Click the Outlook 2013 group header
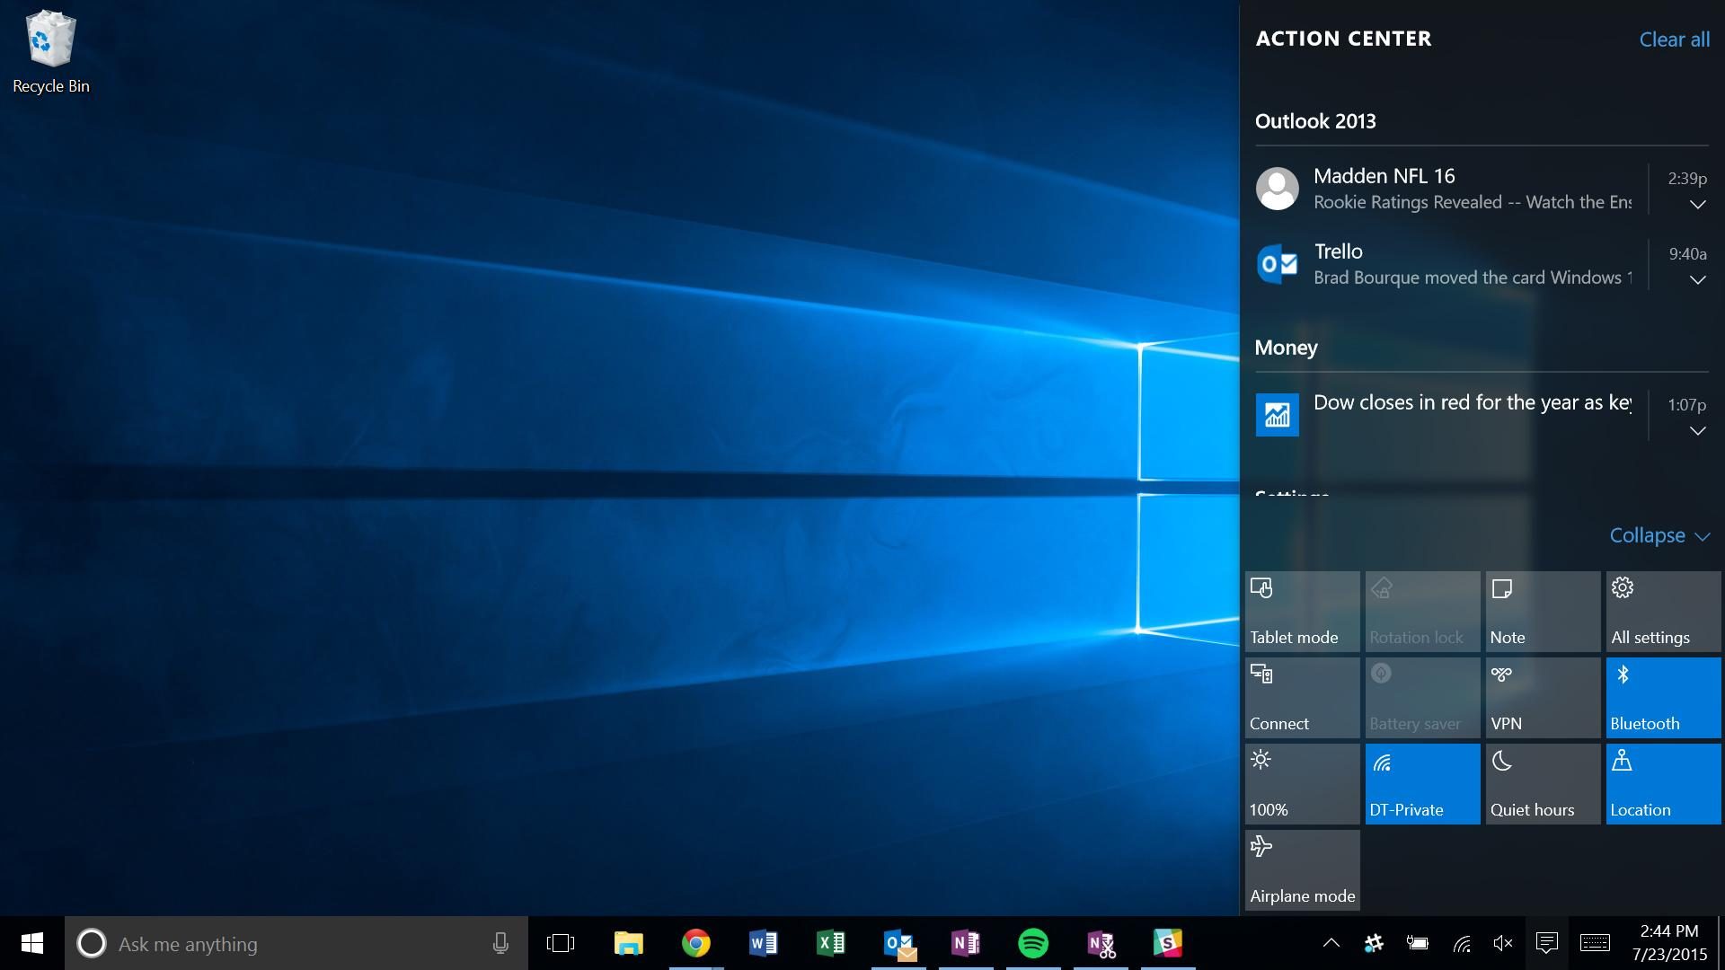This screenshot has height=970, width=1725. point(1315,121)
